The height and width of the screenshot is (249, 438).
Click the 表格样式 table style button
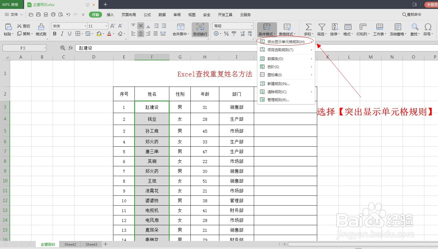pyautogui.click(x=287, y=30)
